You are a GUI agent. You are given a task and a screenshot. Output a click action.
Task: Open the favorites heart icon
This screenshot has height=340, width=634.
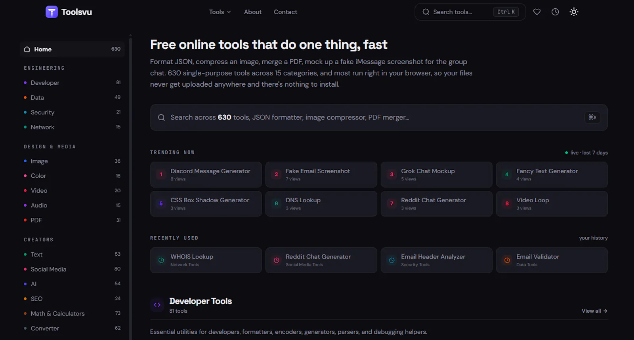point(537,12)
